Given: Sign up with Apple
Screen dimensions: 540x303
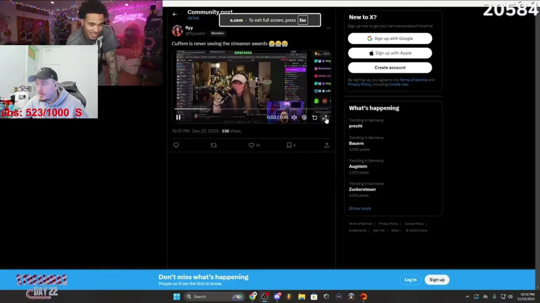Looking at the screenshot, I should [x=390, y=53].
